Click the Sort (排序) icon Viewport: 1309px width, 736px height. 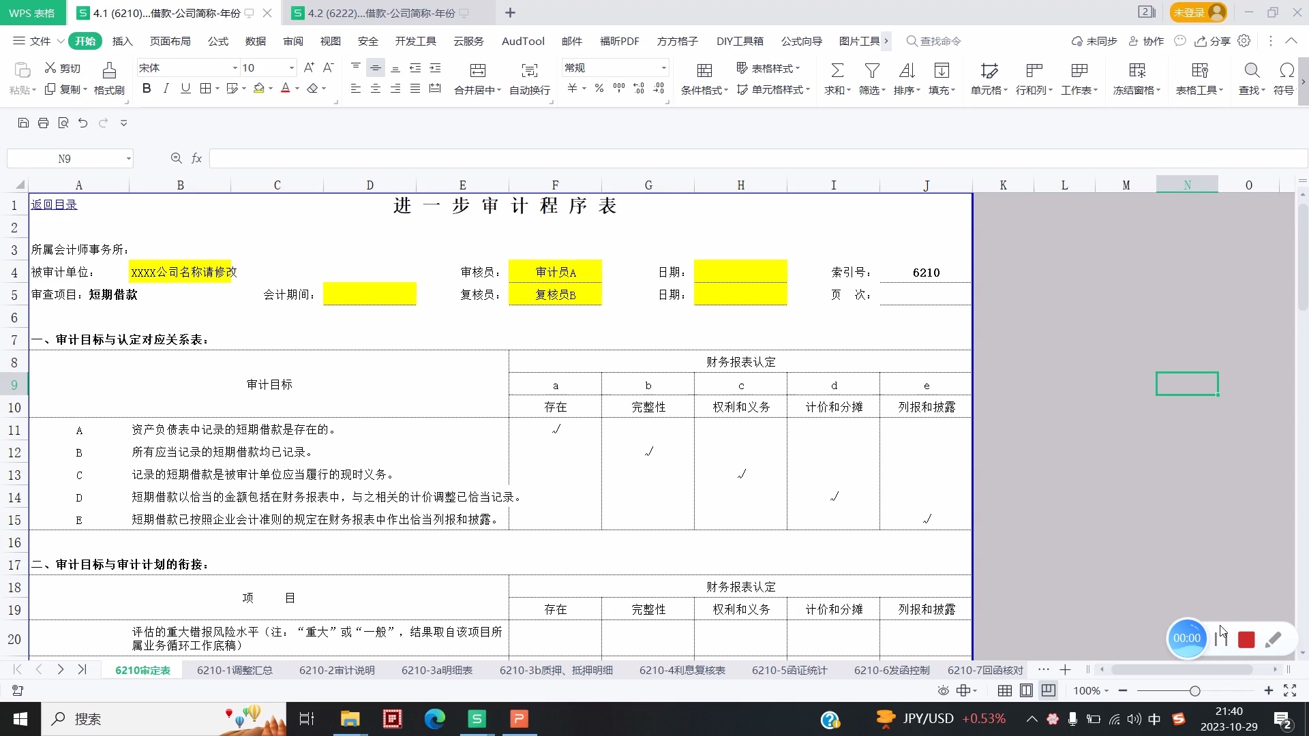tap(907, 70)
